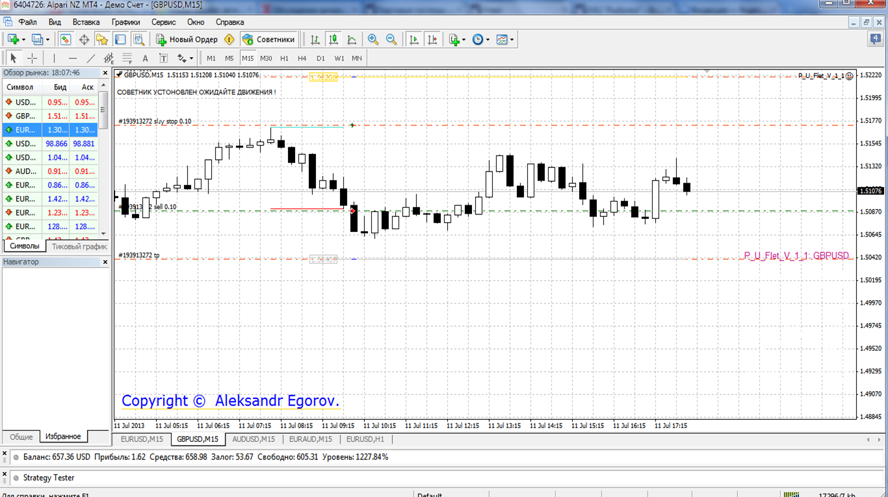Open dropdown arrow beside Periods clock
This screenshot has width=888, height=497.
pos(488,40)
